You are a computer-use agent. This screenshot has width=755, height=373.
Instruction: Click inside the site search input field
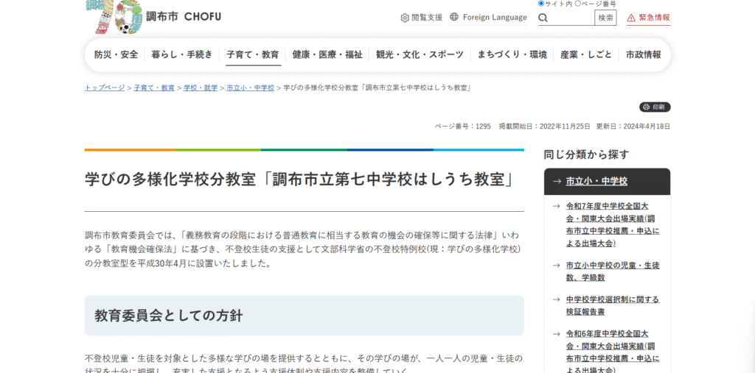pos(571,18)
